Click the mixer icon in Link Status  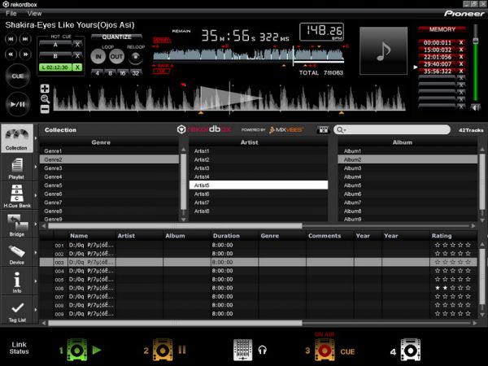point(242,350)
